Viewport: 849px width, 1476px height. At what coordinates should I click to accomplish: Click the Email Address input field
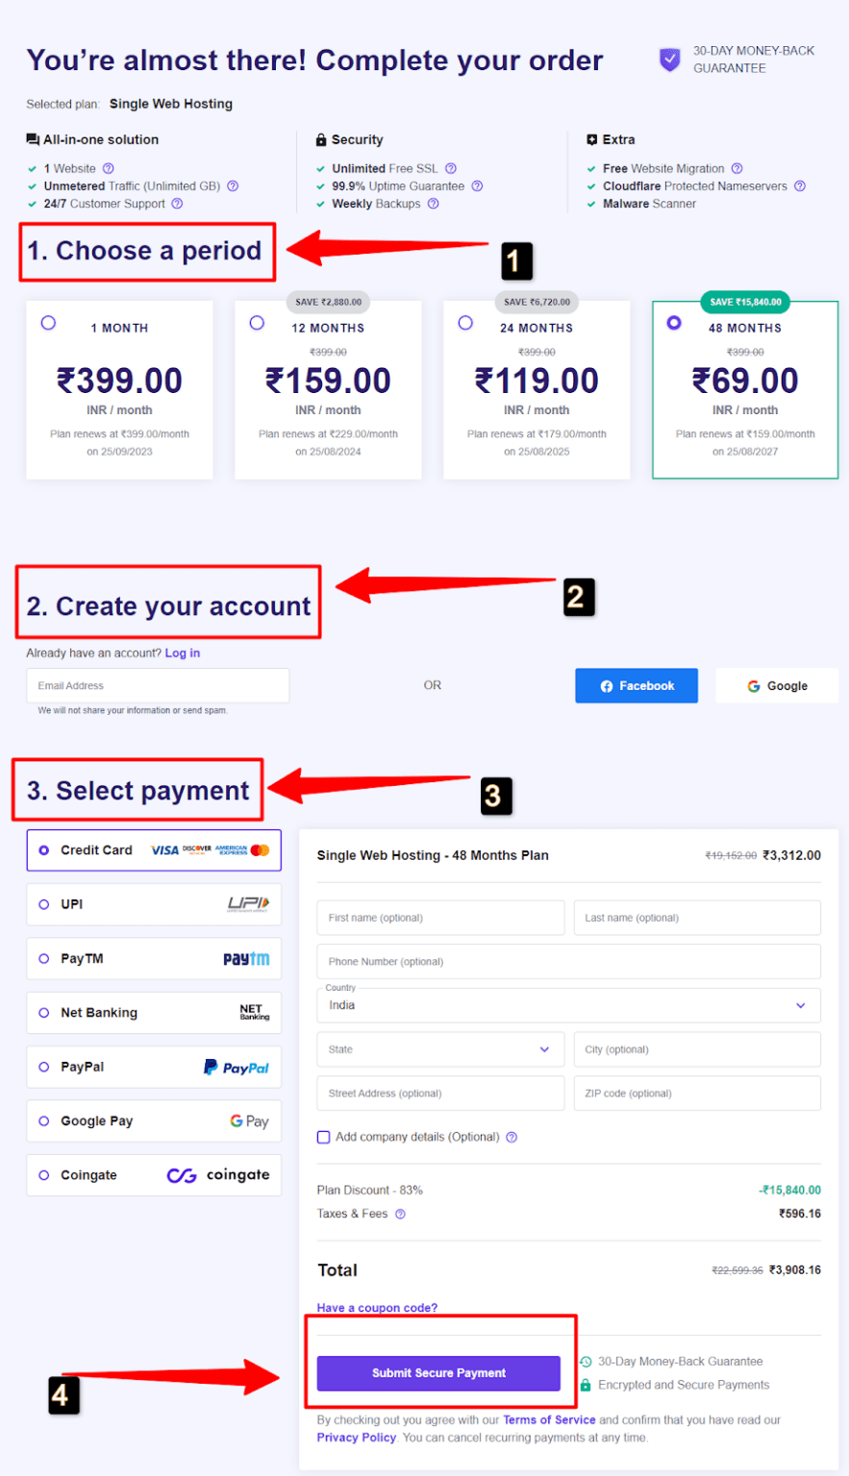tap(157, 685)
